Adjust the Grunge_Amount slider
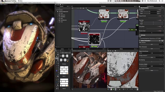 click(x=152, y=57)
